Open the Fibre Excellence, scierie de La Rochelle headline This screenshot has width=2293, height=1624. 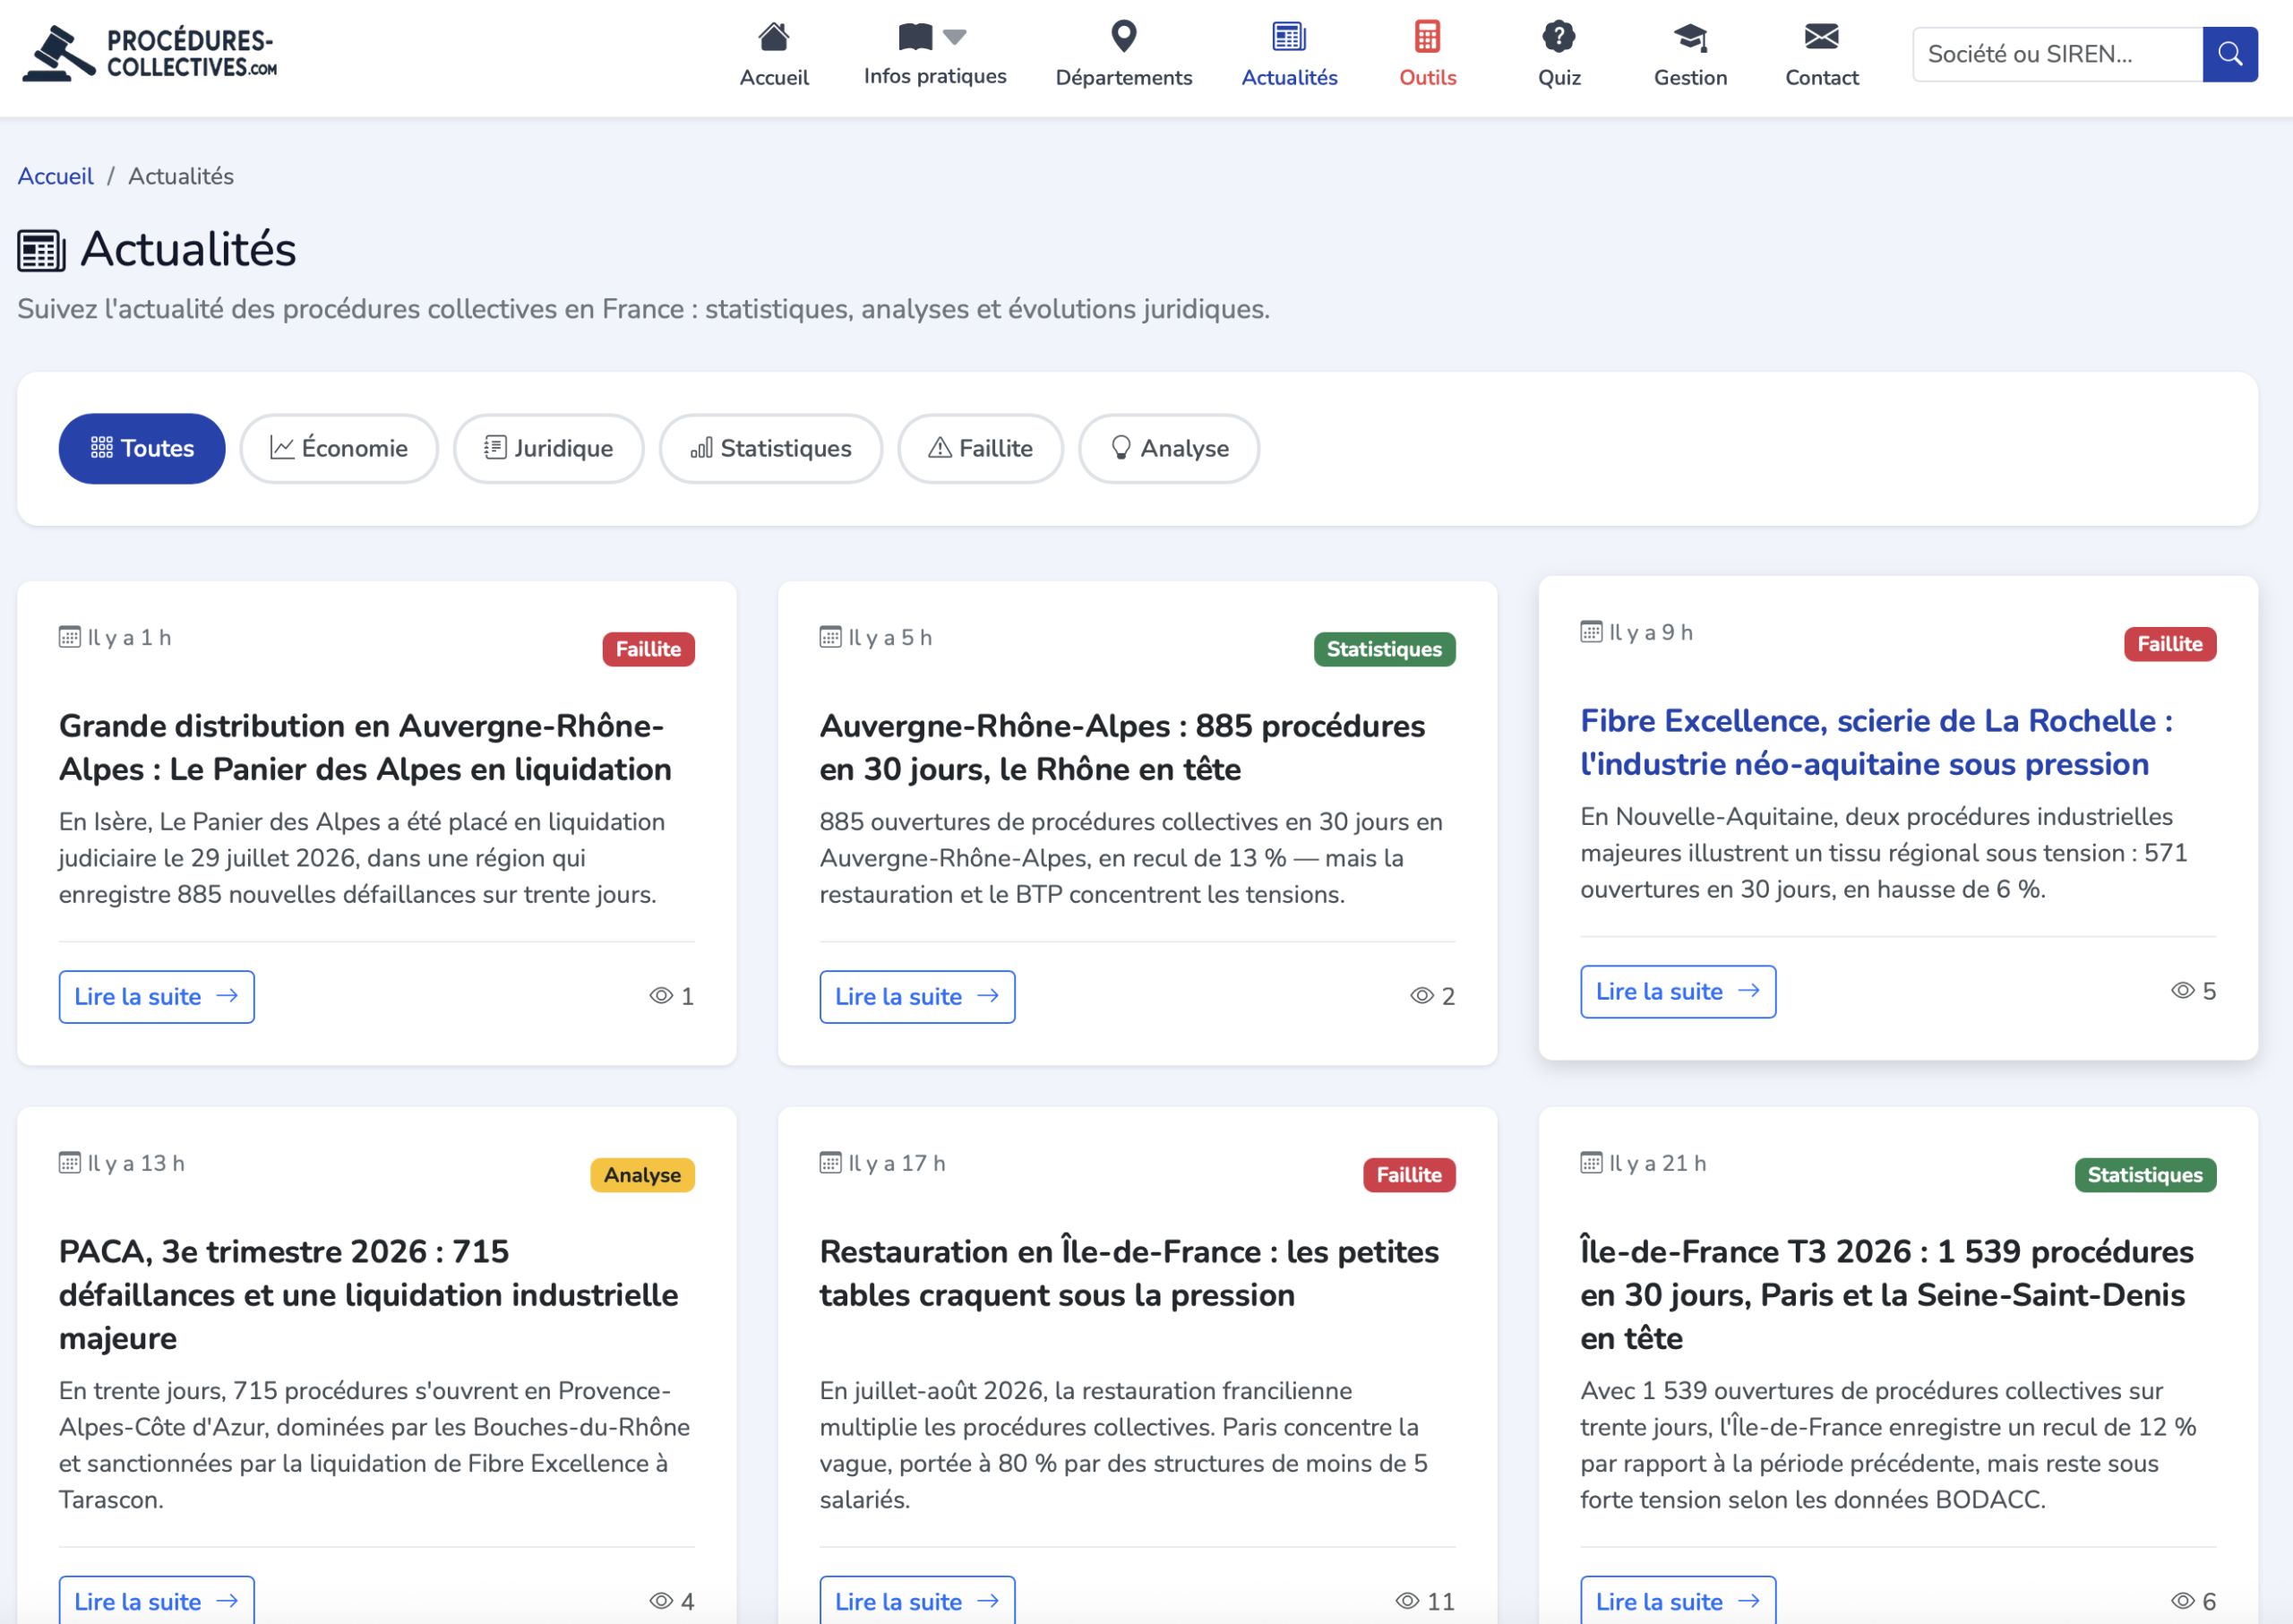[x=1877, y=742]
